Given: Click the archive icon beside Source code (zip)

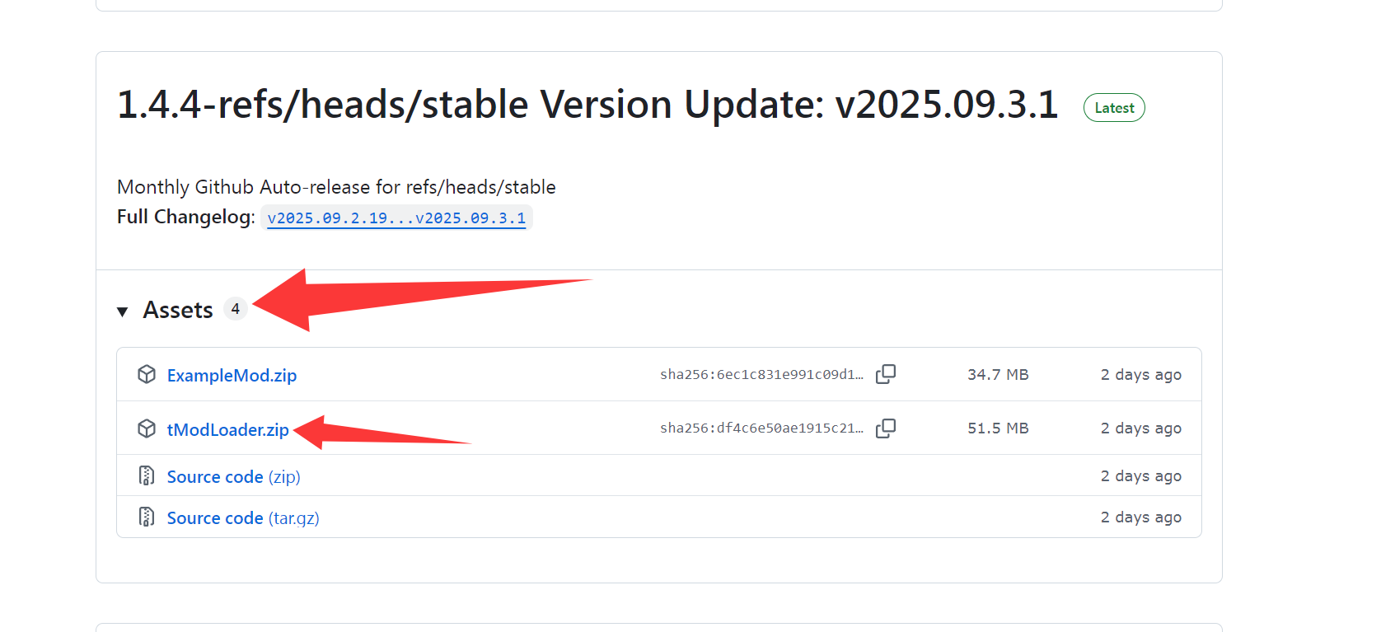Looking at the screenshot, I should tap(147, 475).
